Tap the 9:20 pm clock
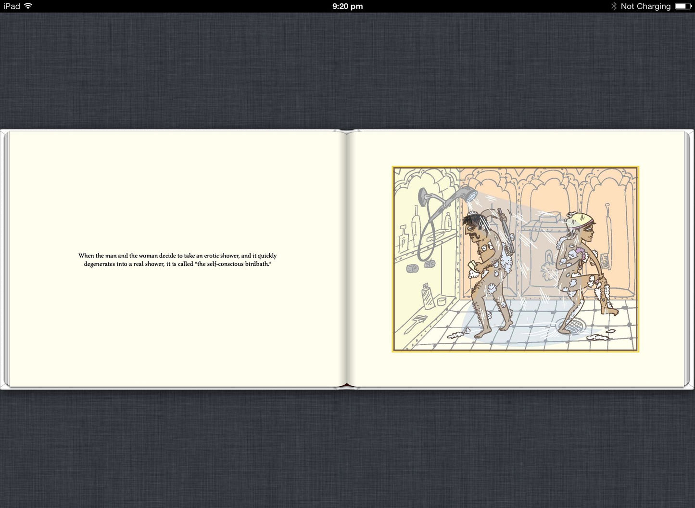 click(347, 6)
